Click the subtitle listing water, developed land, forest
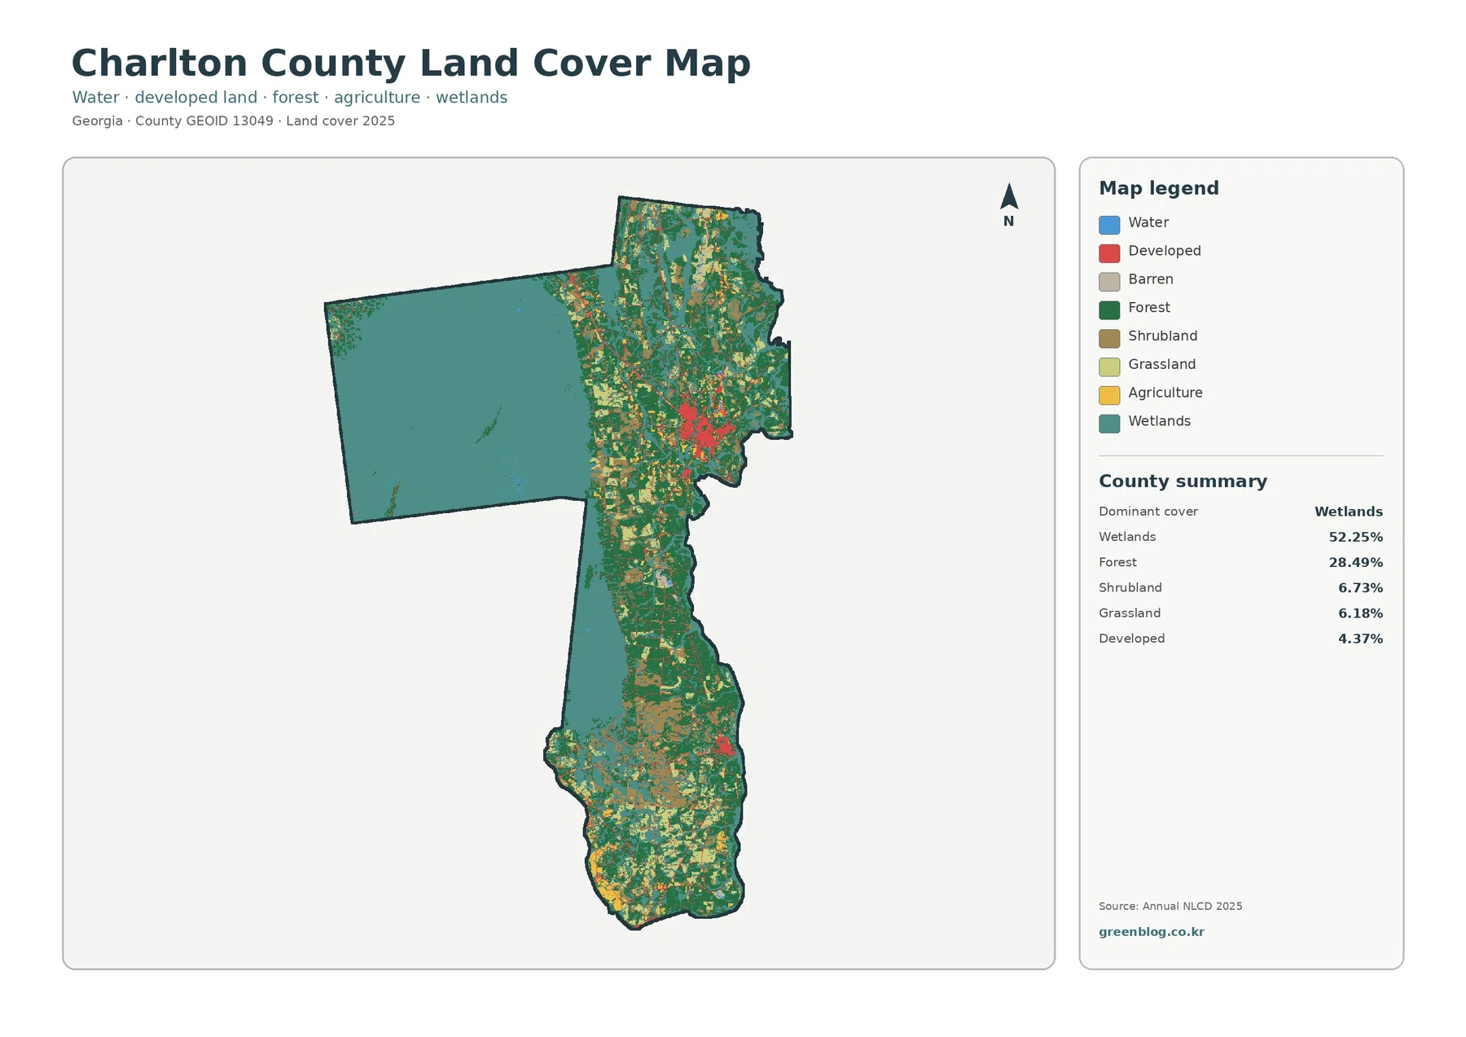This screenshot has width=1466, height=1037. point(289,98)
